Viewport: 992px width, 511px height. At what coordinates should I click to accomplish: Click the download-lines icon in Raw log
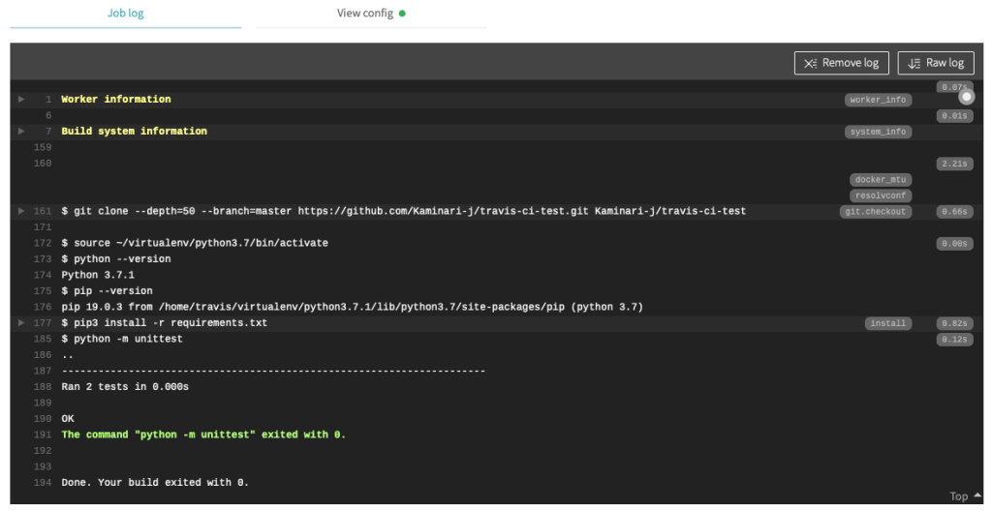click(x=914, y=63)
